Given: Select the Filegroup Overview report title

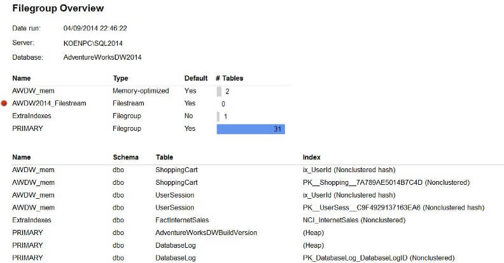Looking at the screenshot, I should [58, 8].
